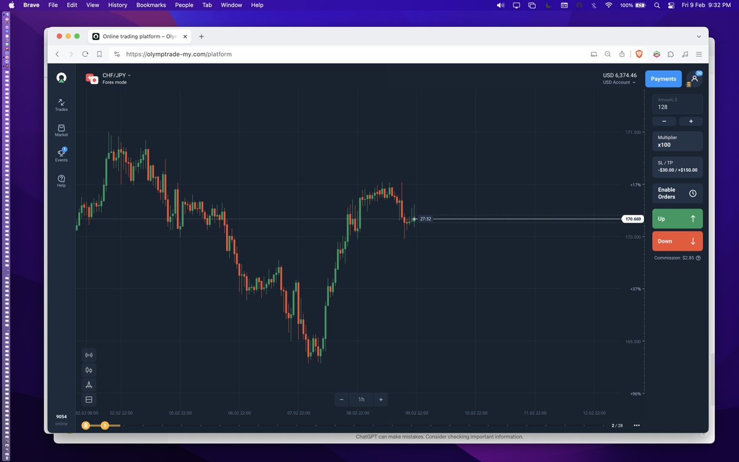Open the Bookmarks menu
The height and width of the screenshot is (462, 739).
(x=151, y=5)
